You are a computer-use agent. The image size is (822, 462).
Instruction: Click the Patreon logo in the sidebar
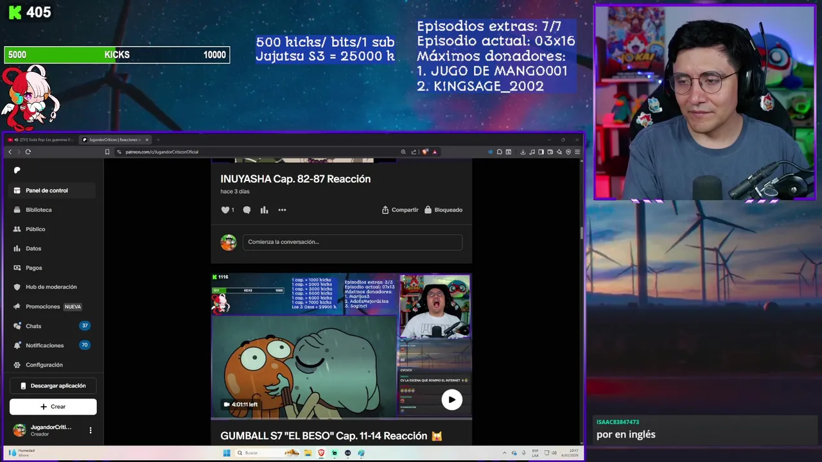coord(17,170)
